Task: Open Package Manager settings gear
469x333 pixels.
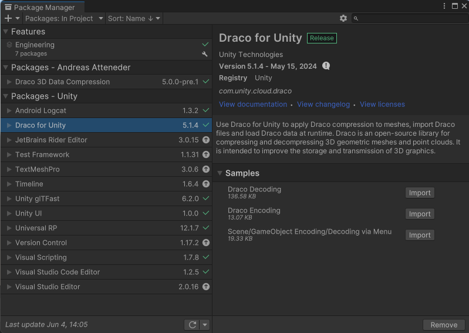Action: click(x=343, y=18)
